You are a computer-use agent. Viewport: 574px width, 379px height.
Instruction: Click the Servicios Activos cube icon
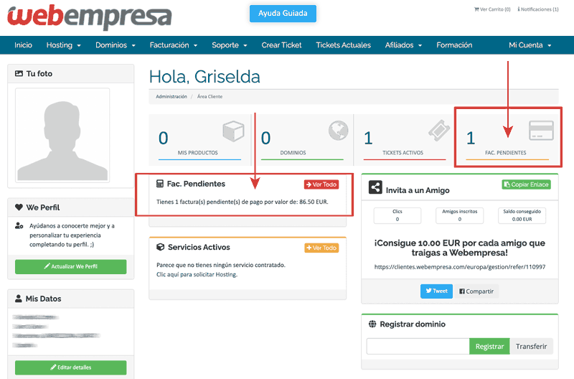(x=160, y=247)
